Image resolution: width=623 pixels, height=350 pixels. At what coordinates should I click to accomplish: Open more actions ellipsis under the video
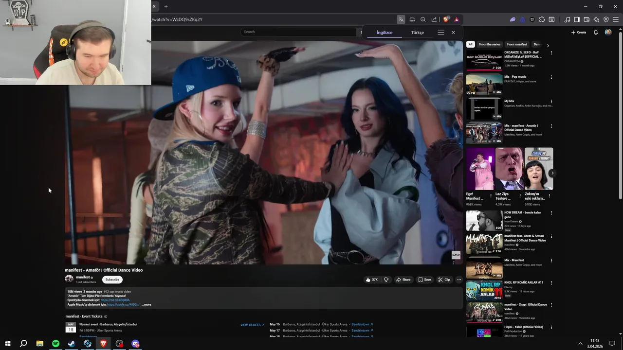pyautogui.click(x=458, y=280)
